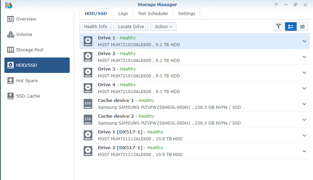Expand Cache device 1 details chevron
Screen dimensions: 313x180
pyautogui.click(x=304, y=104)
